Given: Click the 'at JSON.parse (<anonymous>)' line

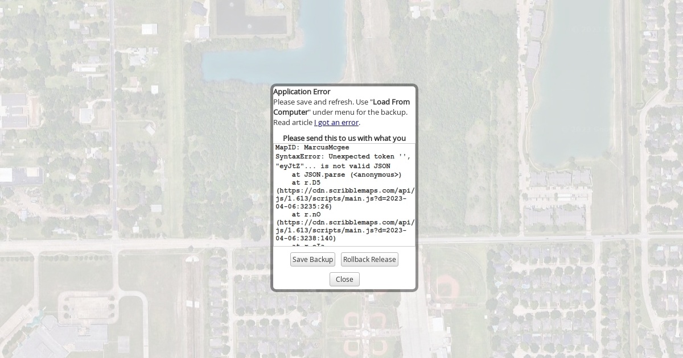Looking at the screenshot, I should pyautogui.click(x=347, y=174).
